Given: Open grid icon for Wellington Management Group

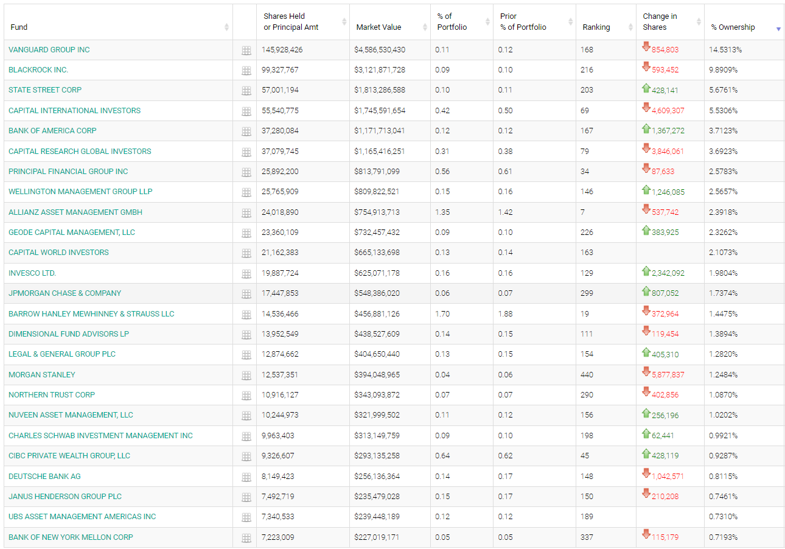Looking at the screenshot, I should 246,193.
